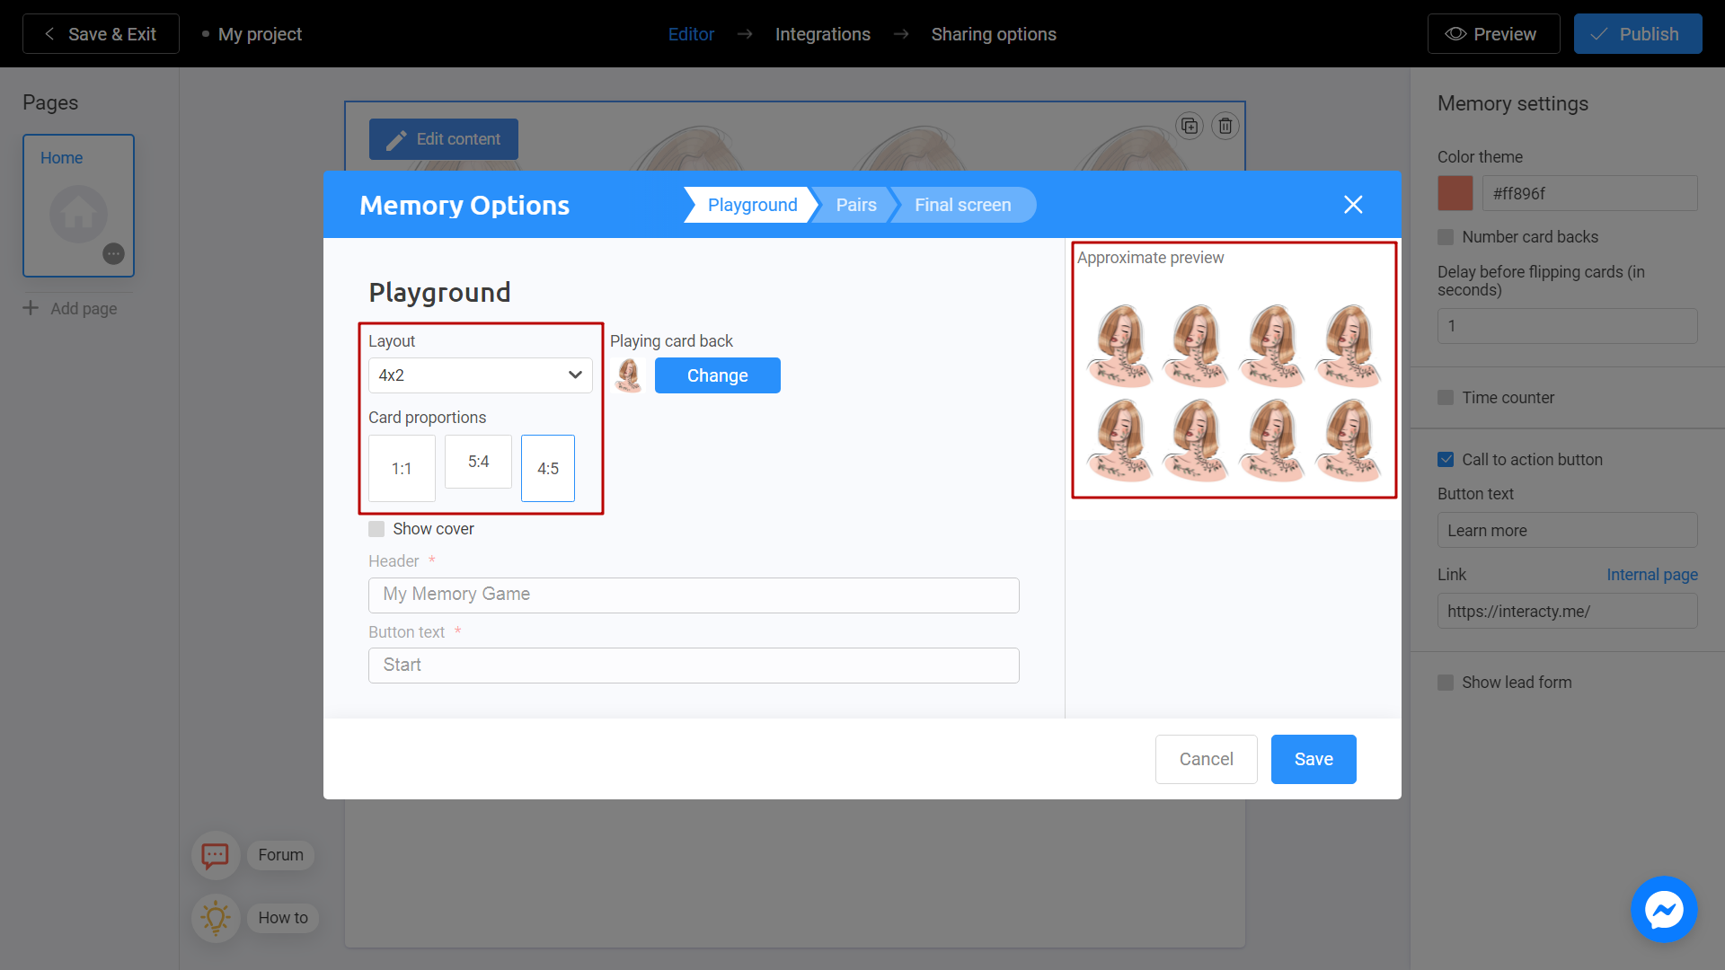The width and height of the screenshot is (1725, 970).
Task: Open the Messenger chat bubble
Action: pyautogui.click(x=1664, y=909)
